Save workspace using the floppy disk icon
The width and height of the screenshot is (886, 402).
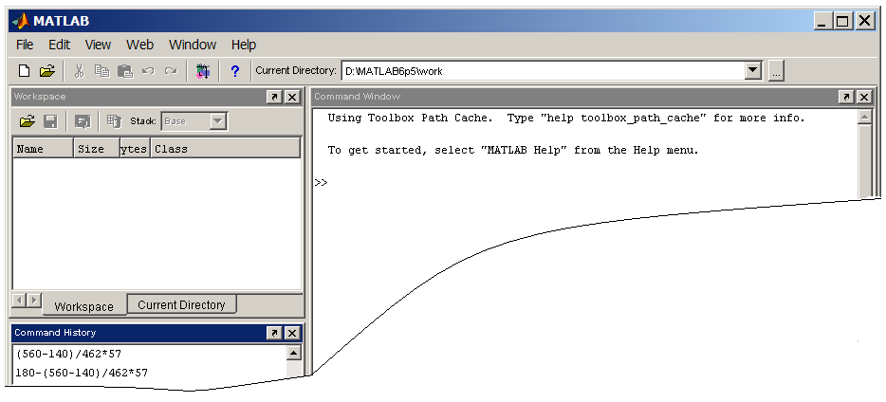pyautogui.click(x=51, y=120)
